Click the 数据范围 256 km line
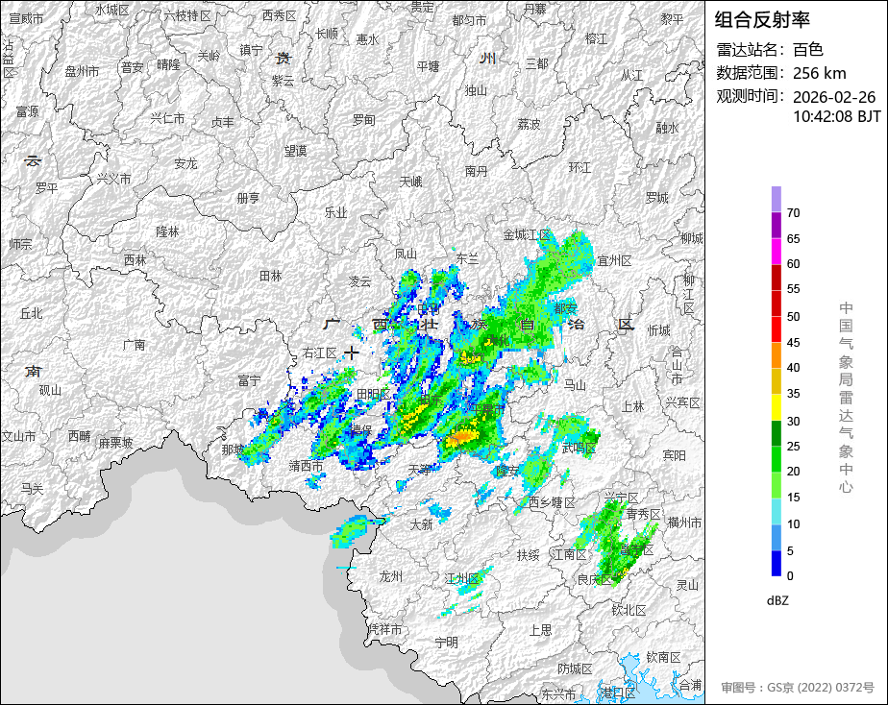Viewport: 888px width, 705px height. tap(781, 73)
